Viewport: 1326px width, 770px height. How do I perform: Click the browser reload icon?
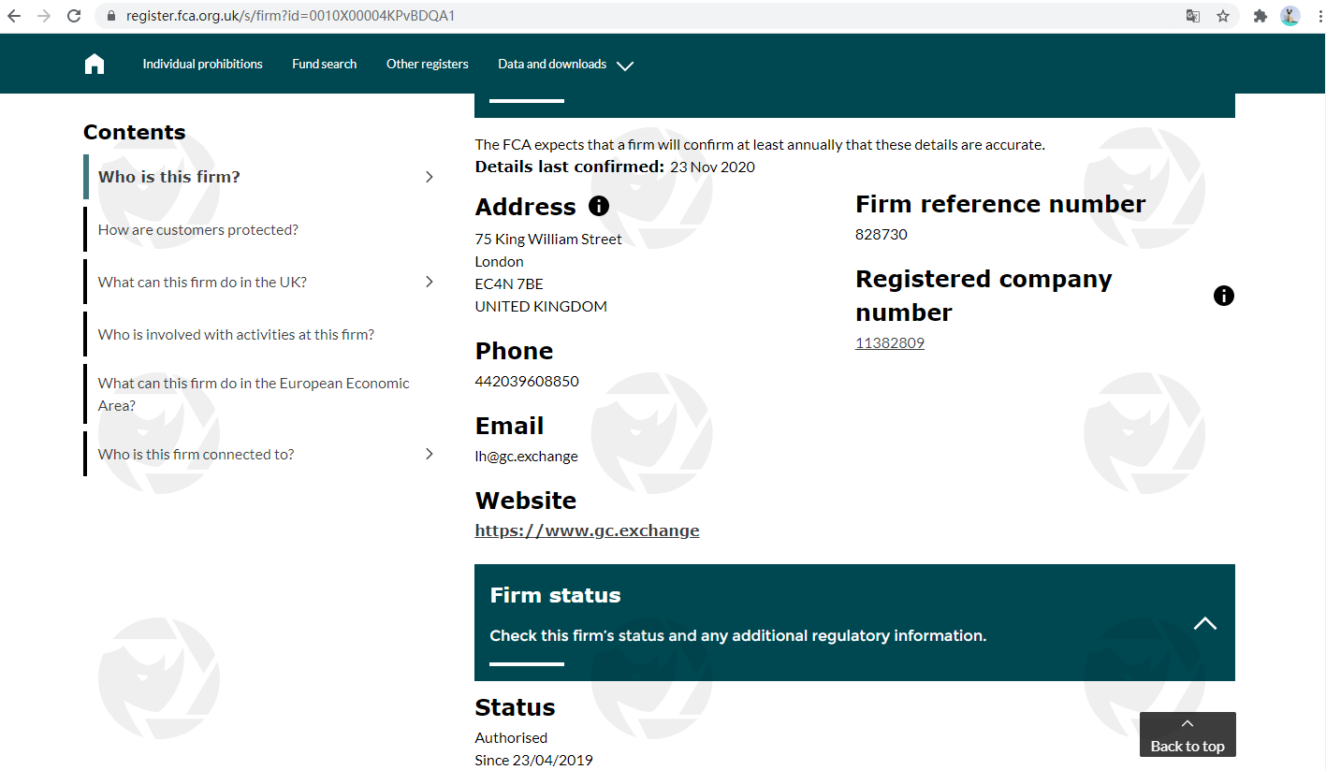(x=74, y=16)
